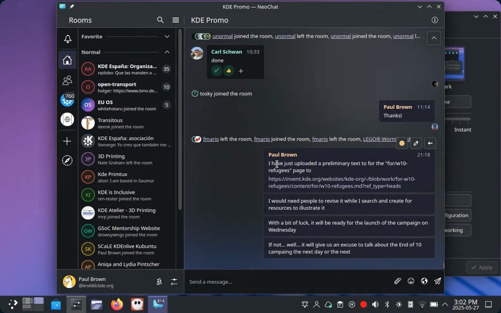Image resolution: width=501 pixels, height=313 pixels.
Task: Add a new reaction to Carl's 'done' message
Action: click(241, 71)
